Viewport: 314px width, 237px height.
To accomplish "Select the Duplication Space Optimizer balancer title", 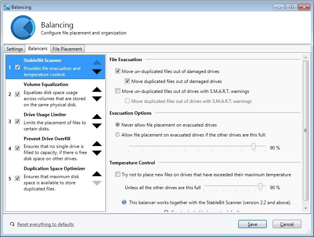I will (x=54, y=169).
